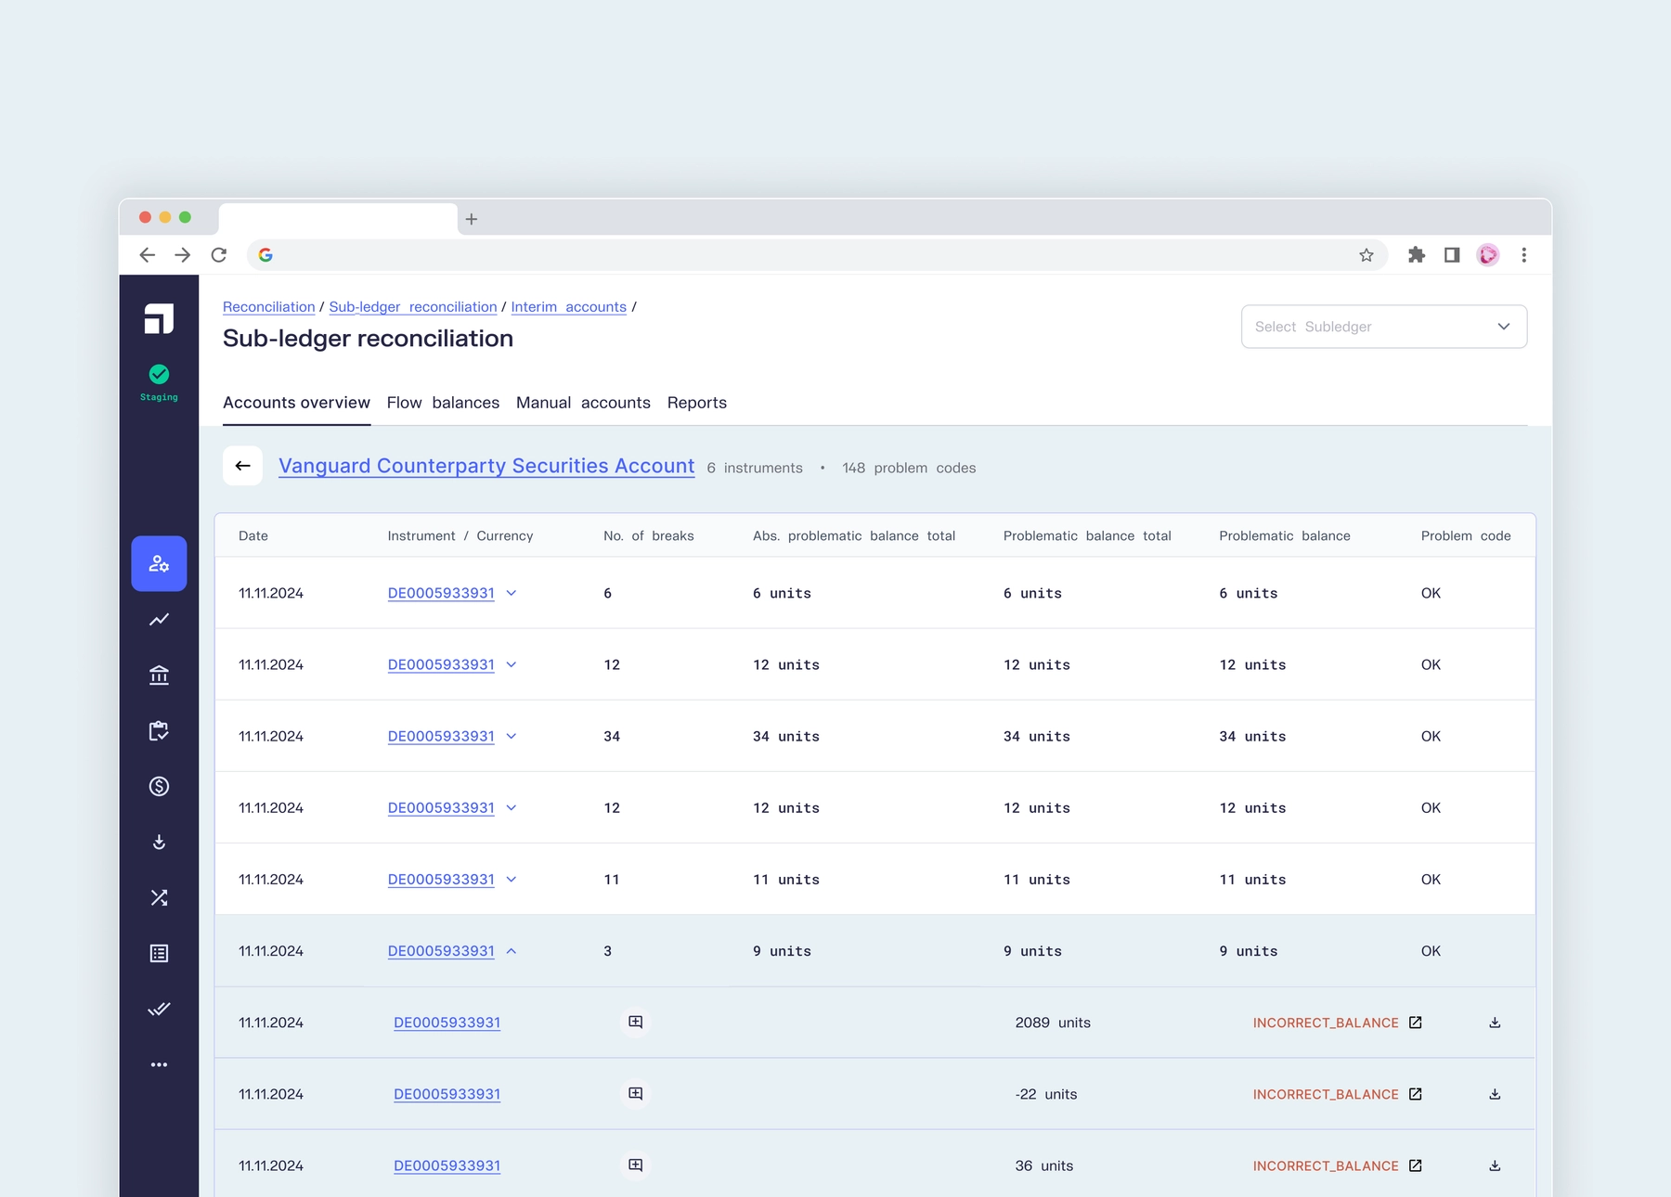Open the dollar coin sidebar icon
The height and width of the screenshot is (1197, 1671).
click(159, 786)
